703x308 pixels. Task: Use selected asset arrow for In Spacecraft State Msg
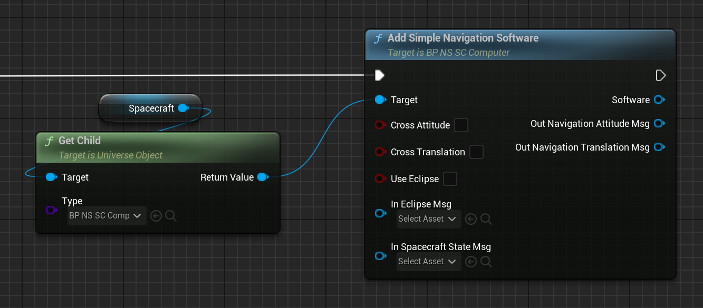coord(471,262)
